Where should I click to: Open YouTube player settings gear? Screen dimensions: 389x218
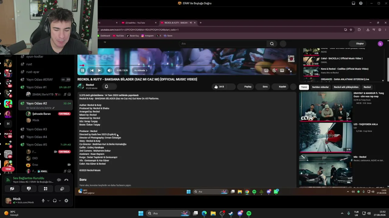pos(274,70)
